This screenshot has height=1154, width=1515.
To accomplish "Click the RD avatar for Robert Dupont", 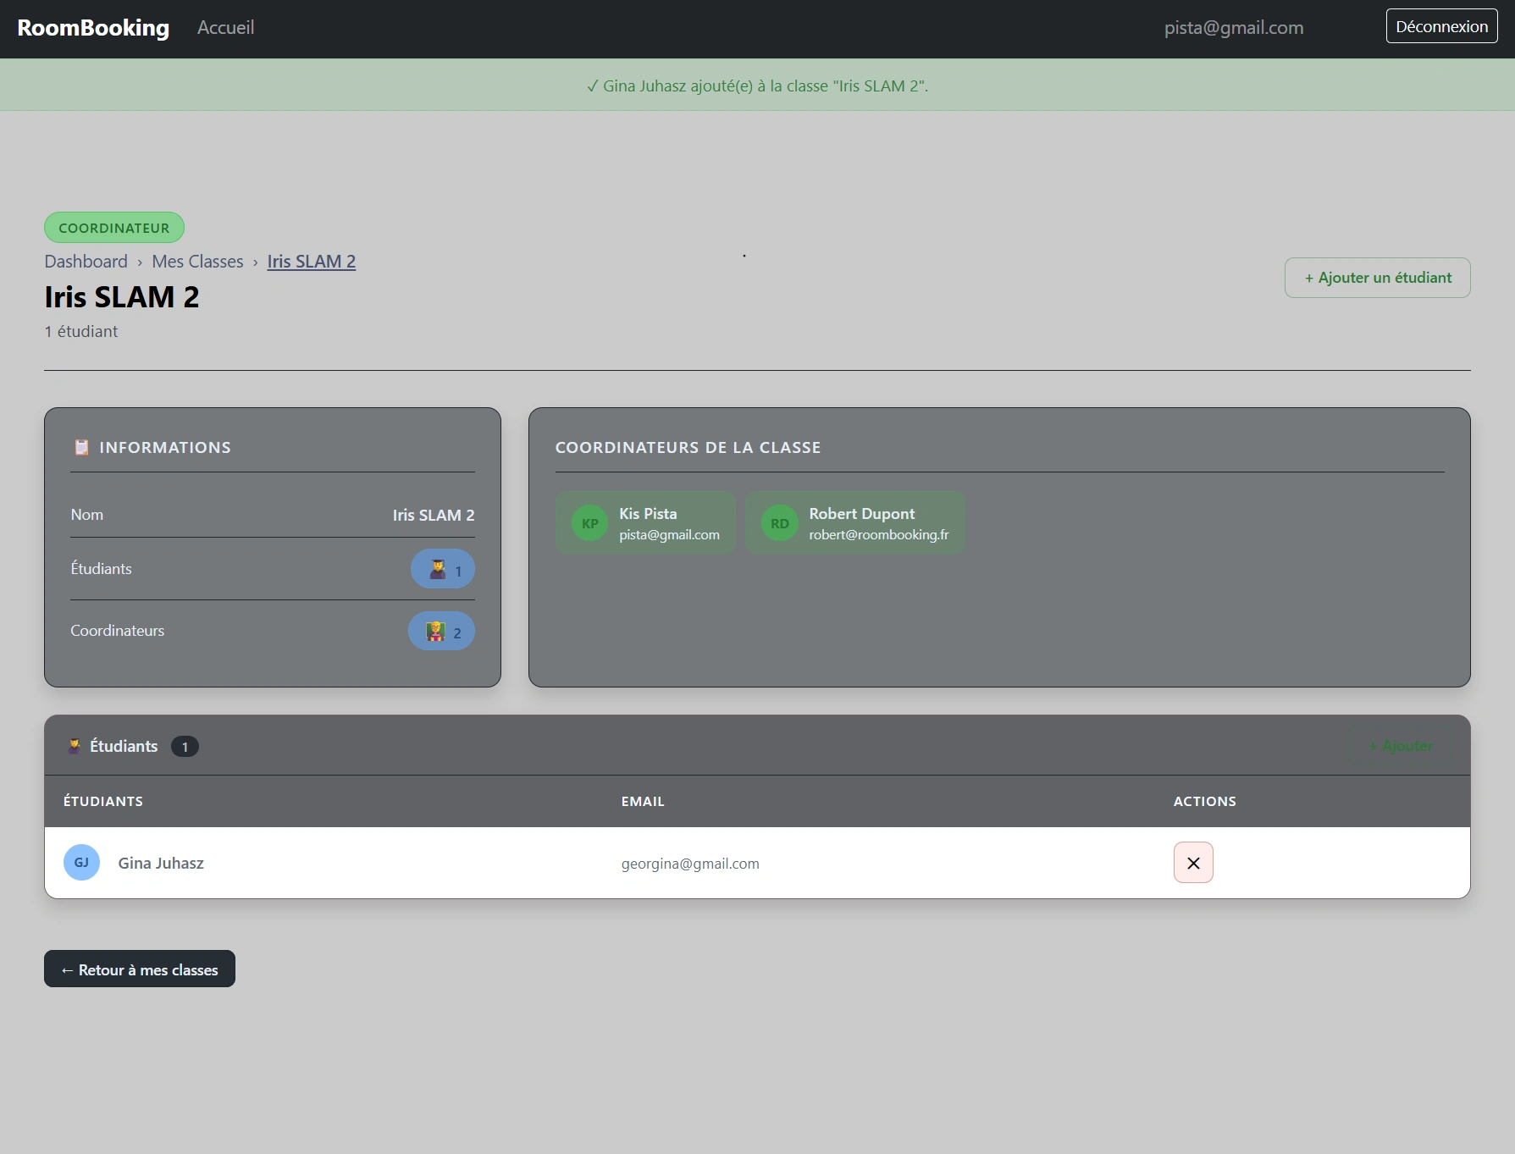I will [x=779, y=523].
